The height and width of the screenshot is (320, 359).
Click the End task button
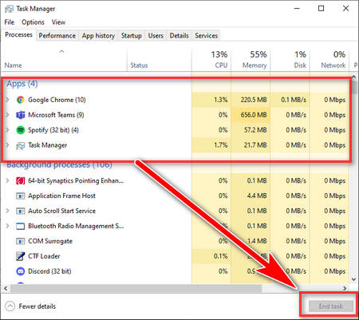point(331,306)
